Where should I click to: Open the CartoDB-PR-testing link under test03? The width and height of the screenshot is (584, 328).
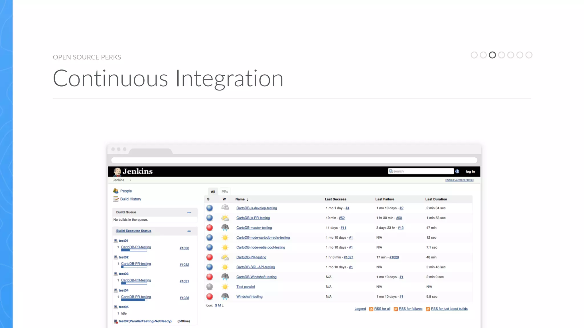[136, 280]
